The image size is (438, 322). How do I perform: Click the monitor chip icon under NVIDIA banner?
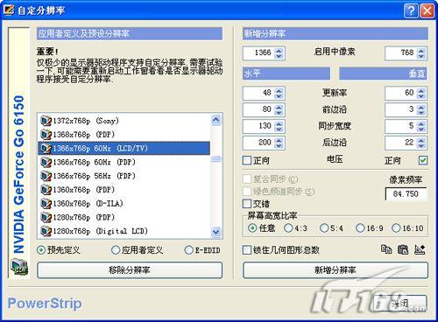pyautogui.click(x=19, y=267)
